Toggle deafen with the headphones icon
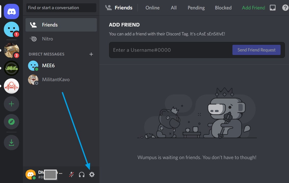The height and width of the screenshot is (183, 289). click(82, 174)
